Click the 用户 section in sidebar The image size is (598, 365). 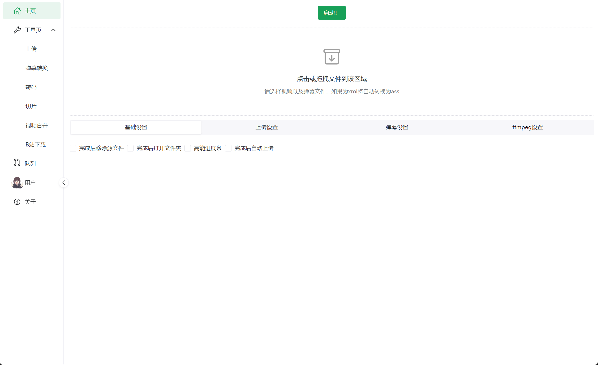click(x=30, y=182)
